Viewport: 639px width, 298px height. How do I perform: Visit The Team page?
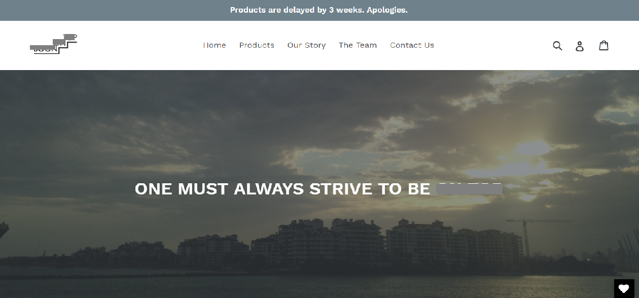(x=358, y=45)
